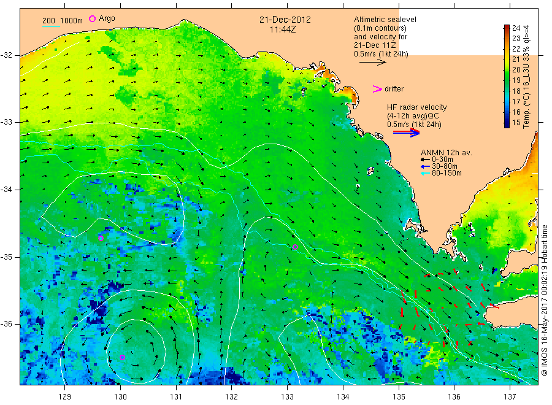Screen dimensions: 552x405
Task: Click the red and blue HF radar arrow
Action: [x=406, y=133]
